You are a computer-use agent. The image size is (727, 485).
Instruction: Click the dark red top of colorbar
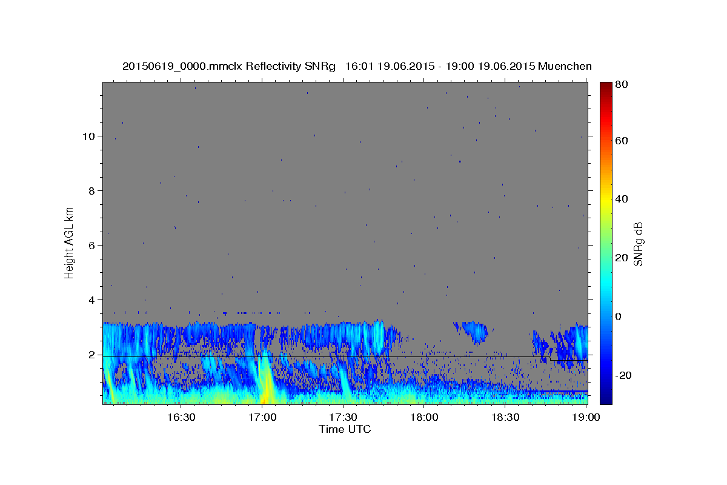tap(606, 86)
